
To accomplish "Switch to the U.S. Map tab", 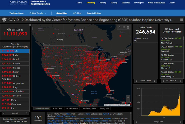I will click(77, 13).
